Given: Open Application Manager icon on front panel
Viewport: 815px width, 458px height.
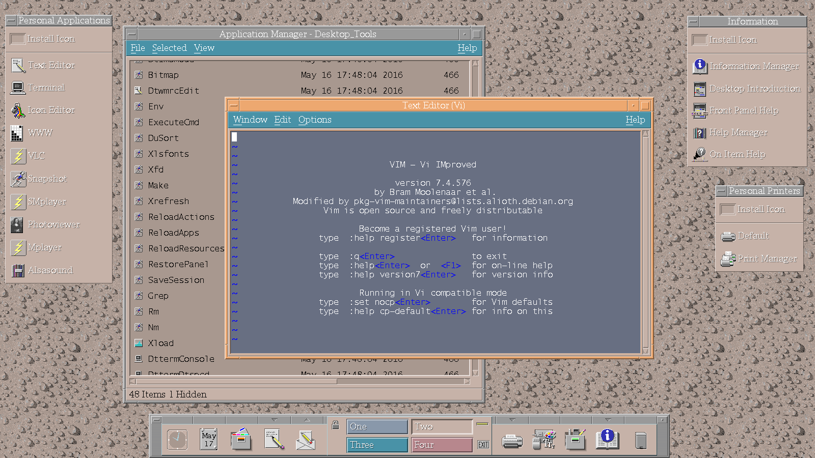Looking at the screenshot, I should (x=576, y=439).
